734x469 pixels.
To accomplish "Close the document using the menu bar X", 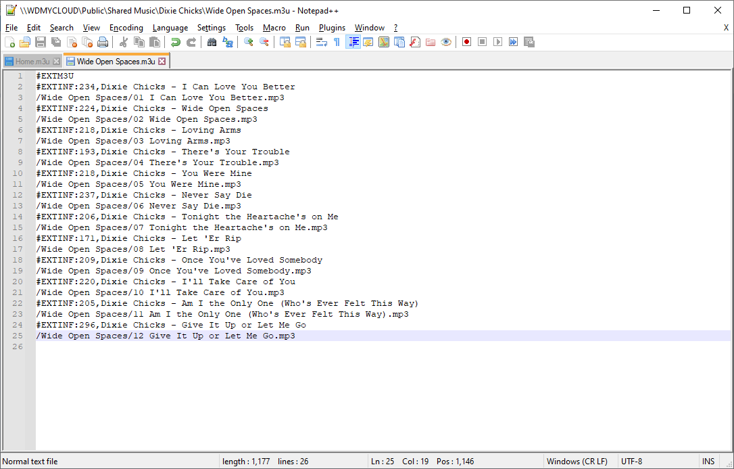I will coord(726,28).
